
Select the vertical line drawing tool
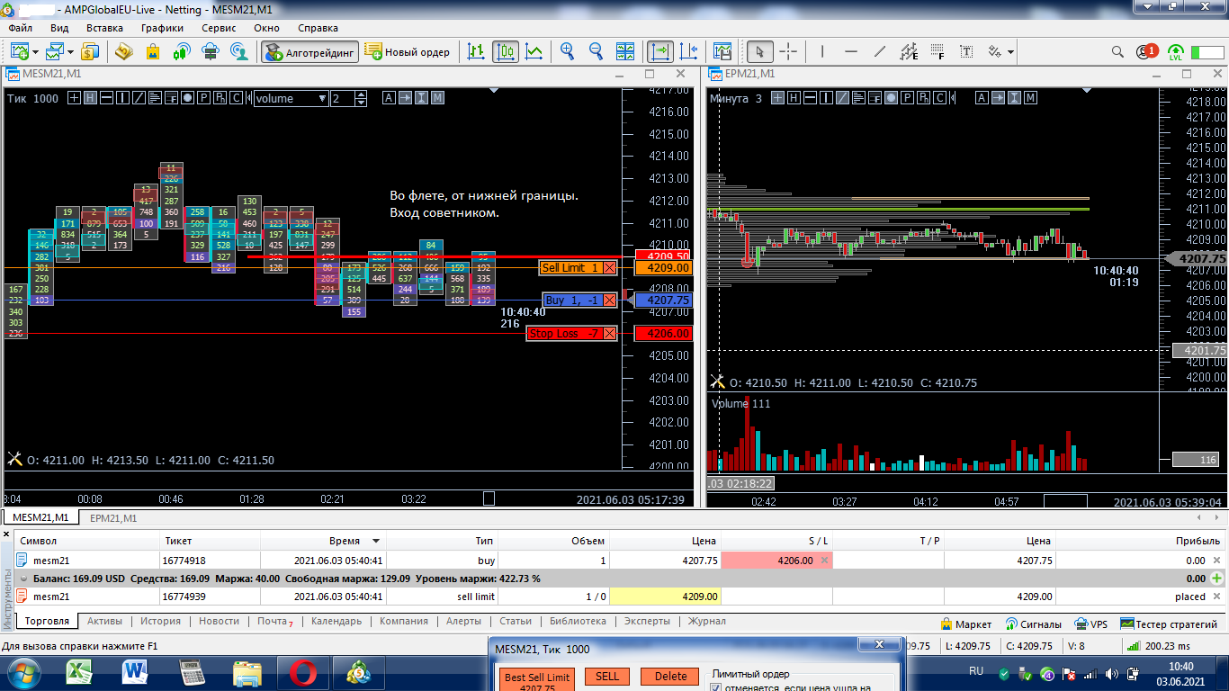point(822,52)
